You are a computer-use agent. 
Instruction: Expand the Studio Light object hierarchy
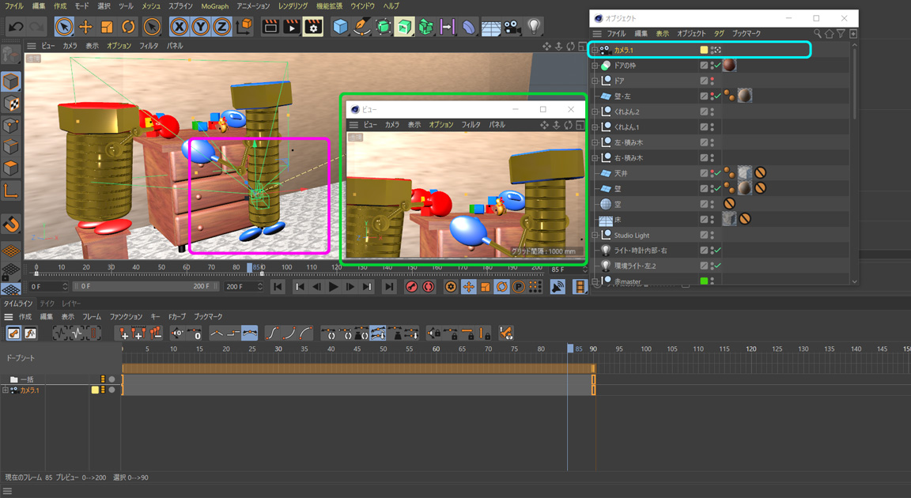pos(595,236)
